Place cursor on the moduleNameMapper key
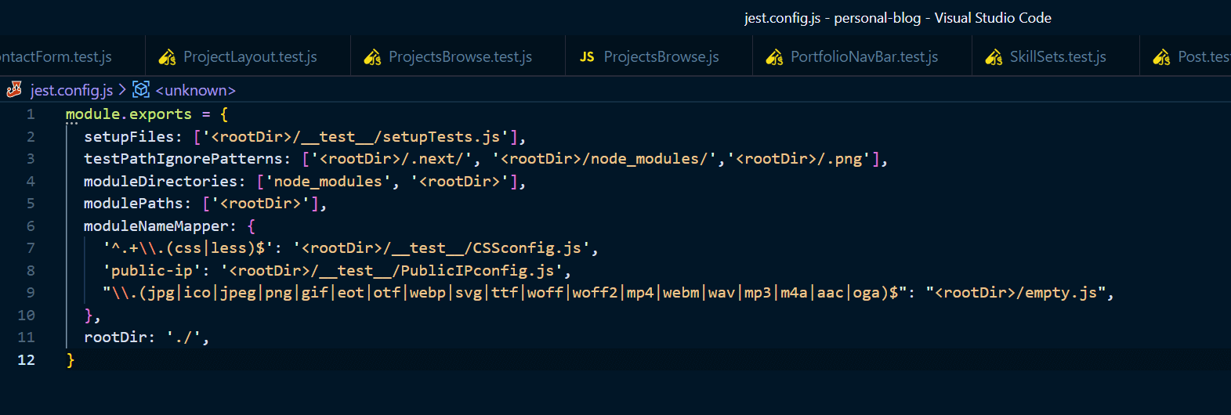 (156, 226)
